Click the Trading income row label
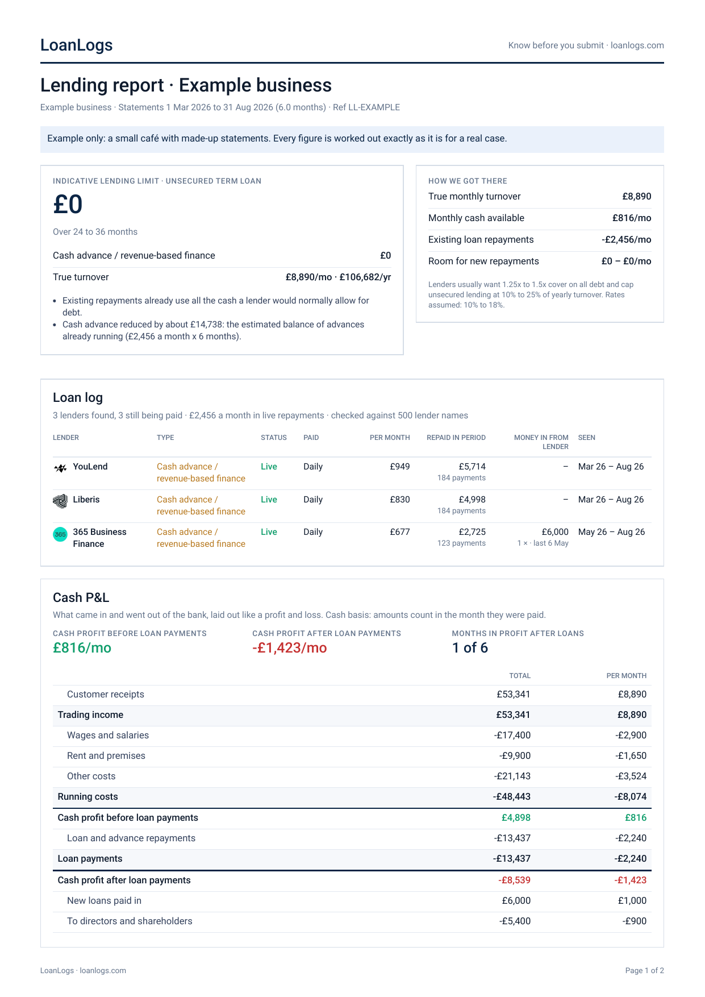The image size is (705, 997). point(90,715)
